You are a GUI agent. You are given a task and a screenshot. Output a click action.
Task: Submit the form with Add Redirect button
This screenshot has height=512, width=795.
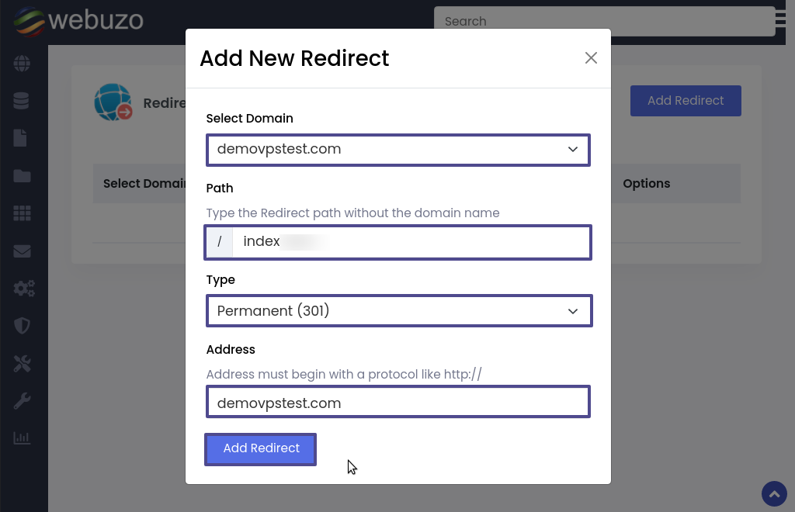261,449
